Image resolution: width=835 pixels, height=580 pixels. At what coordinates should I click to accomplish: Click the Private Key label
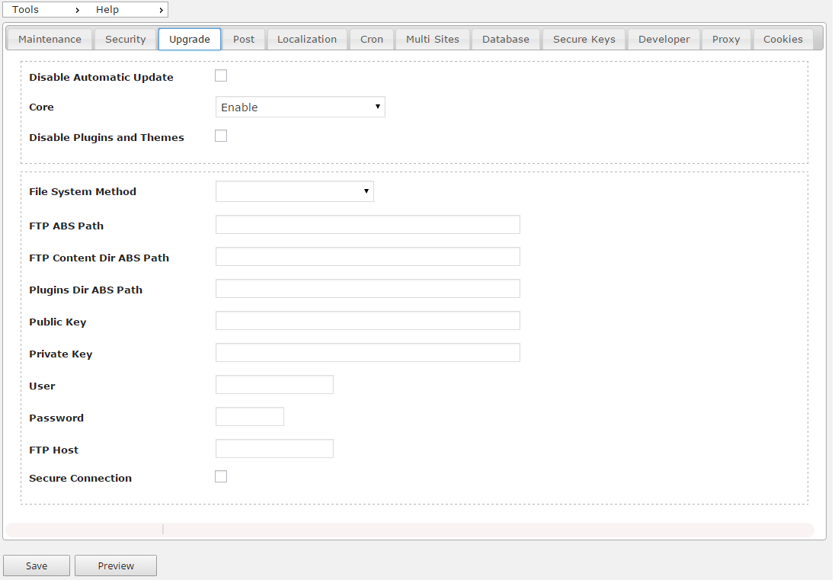click(61, 354)
